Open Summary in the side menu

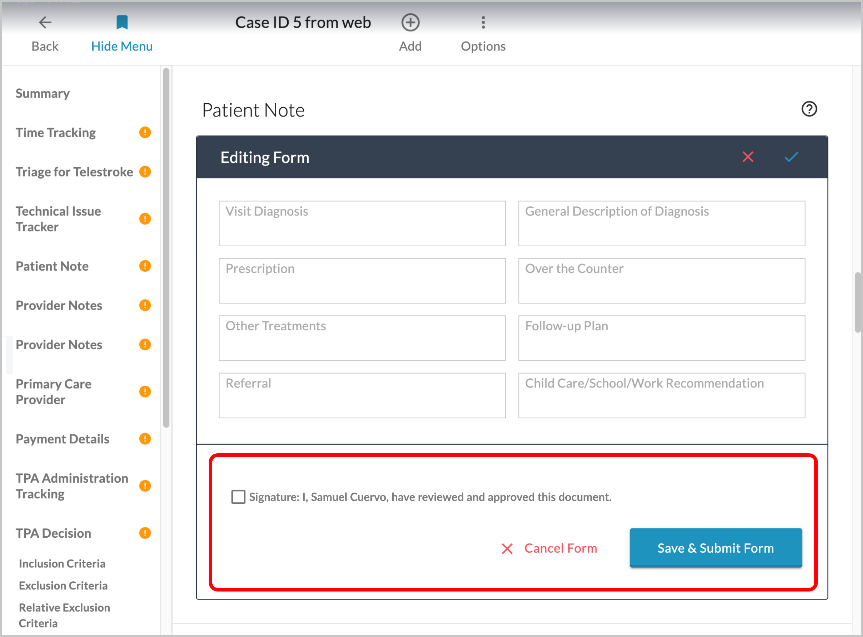pyautogui.click(x=43, y=93)
